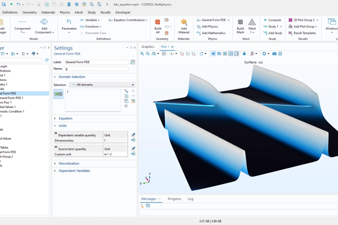This screenshot has width=338, height=225.
Task: Click the Parameters Pi icon
Action: [x=69, y=21]
